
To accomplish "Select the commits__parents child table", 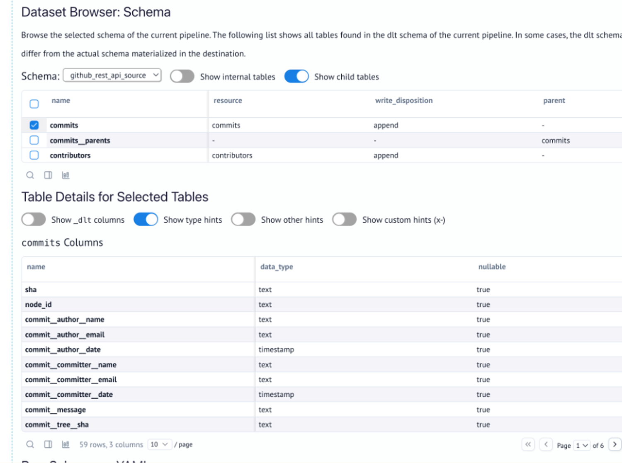I will click(34, 140).
